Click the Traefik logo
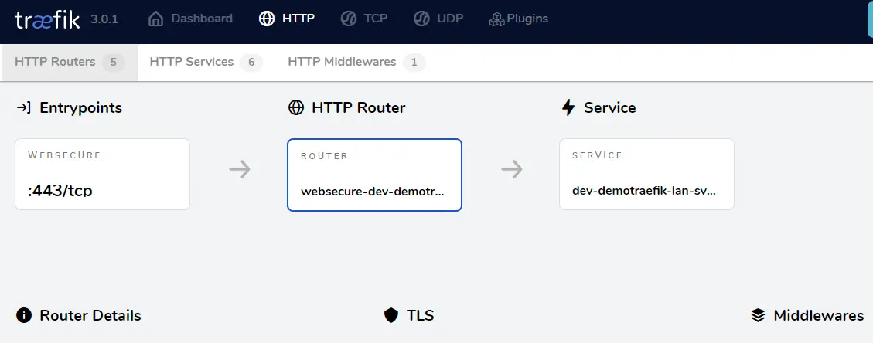This screenshot has width=873, height=343. click(x=47, y=19)
